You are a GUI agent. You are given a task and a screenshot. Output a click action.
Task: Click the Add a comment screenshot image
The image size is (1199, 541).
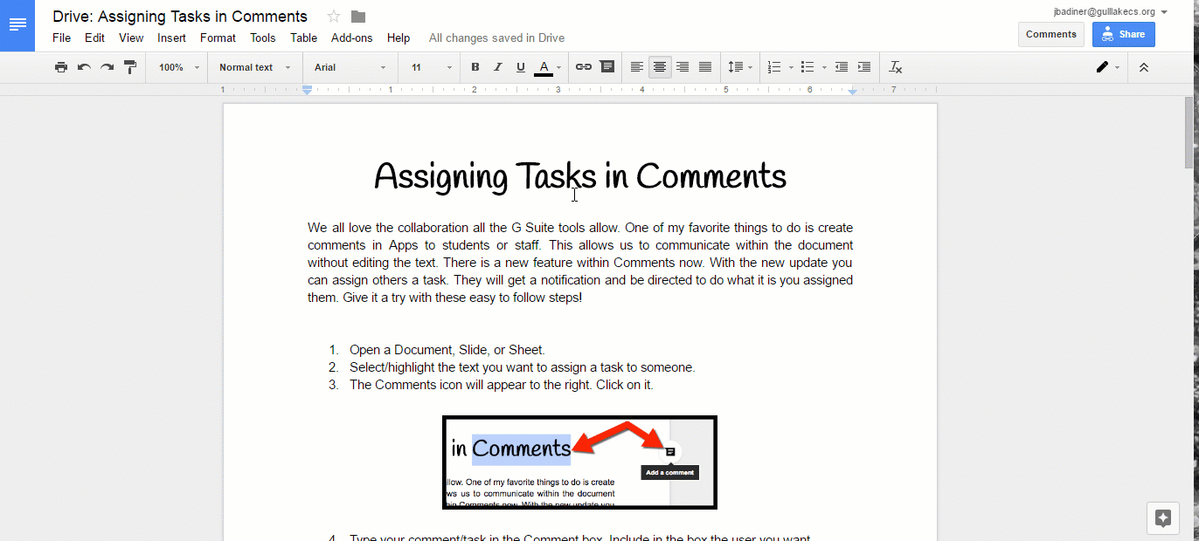(580, 462)
